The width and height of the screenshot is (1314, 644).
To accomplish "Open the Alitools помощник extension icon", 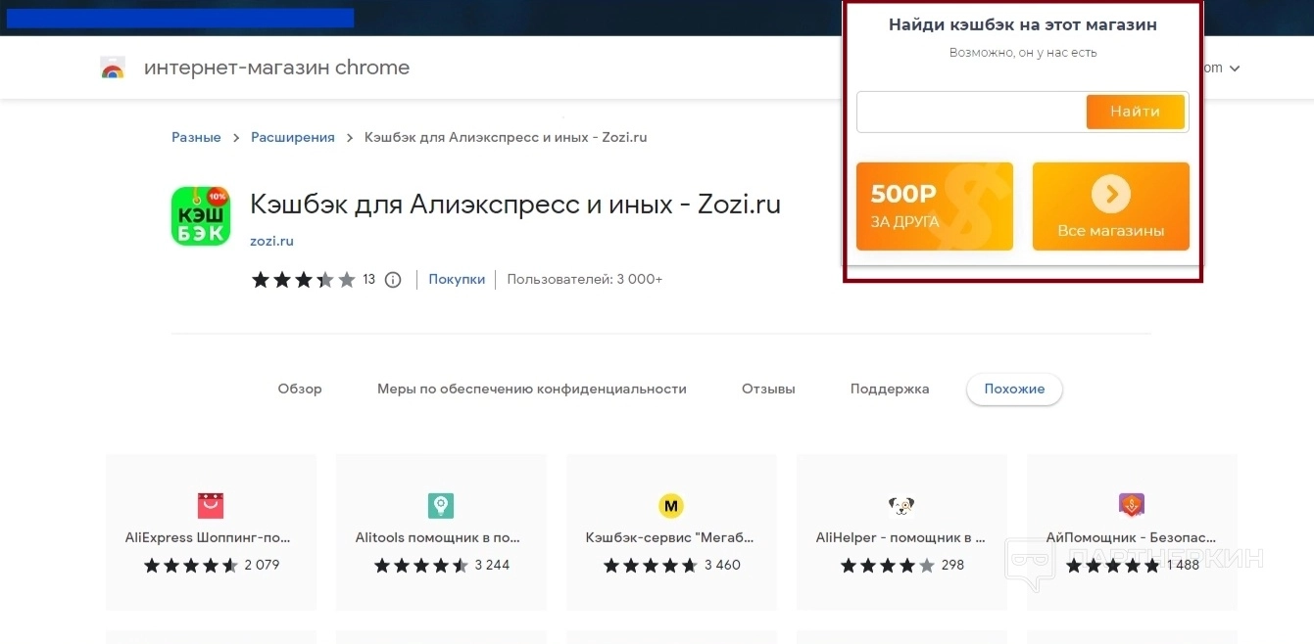I will 441,505.
